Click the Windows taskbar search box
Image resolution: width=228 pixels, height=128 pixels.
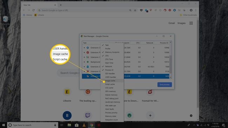click(x=33, y=125)
